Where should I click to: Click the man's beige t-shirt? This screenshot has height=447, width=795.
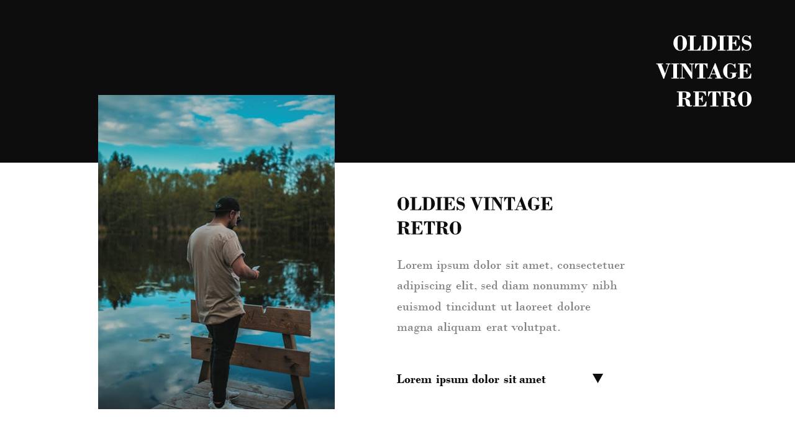click(216, 273)
